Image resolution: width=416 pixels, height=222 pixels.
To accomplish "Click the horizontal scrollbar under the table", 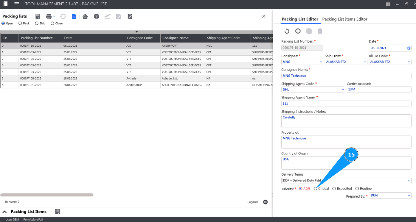I will click(47, 195).
